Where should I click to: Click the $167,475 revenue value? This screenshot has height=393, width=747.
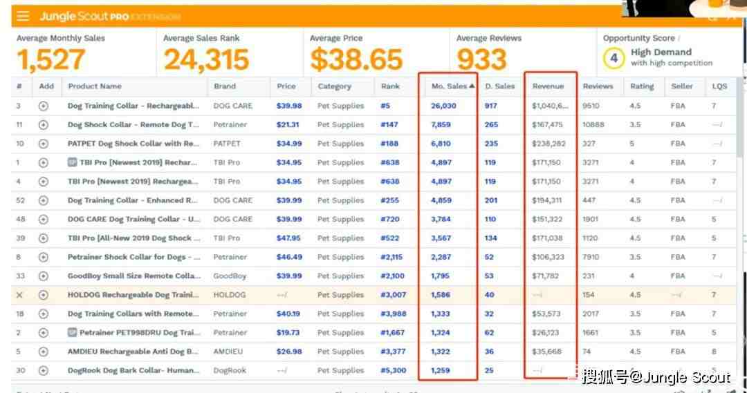tap(547, 124)
